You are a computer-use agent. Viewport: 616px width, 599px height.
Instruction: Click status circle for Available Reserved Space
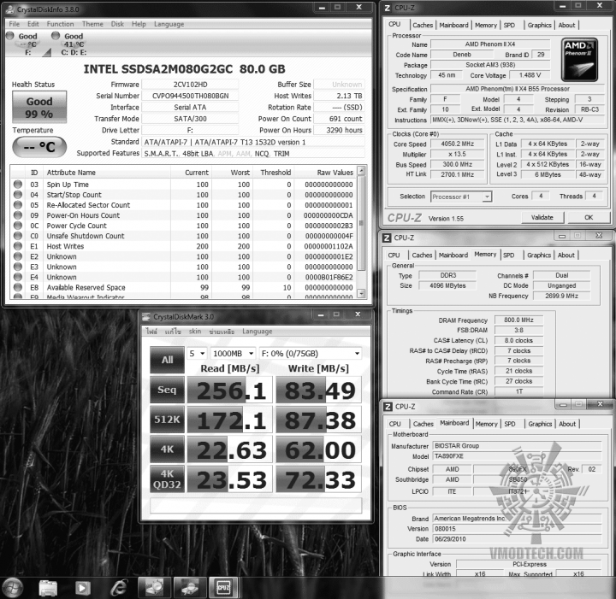[x=18, y=287]
